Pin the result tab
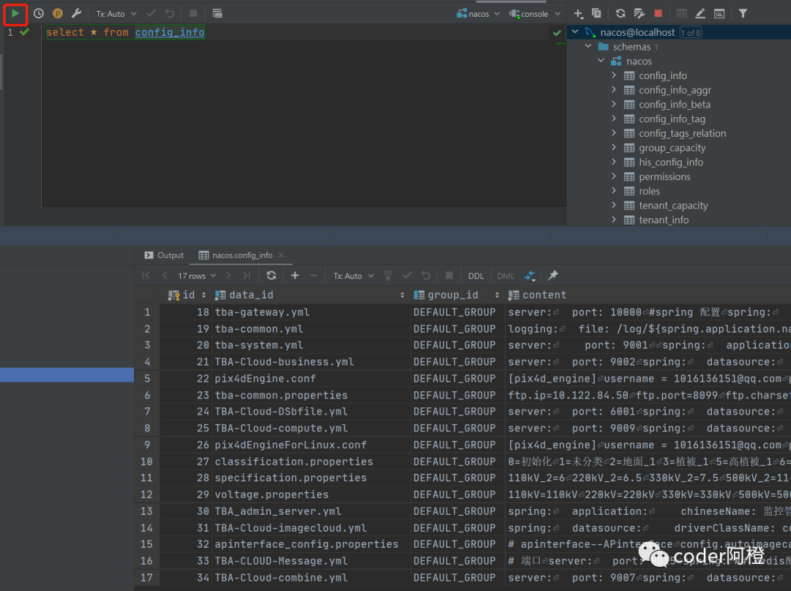Image resolution: width=791 pixels, height=591 pixels. (554, 275)
